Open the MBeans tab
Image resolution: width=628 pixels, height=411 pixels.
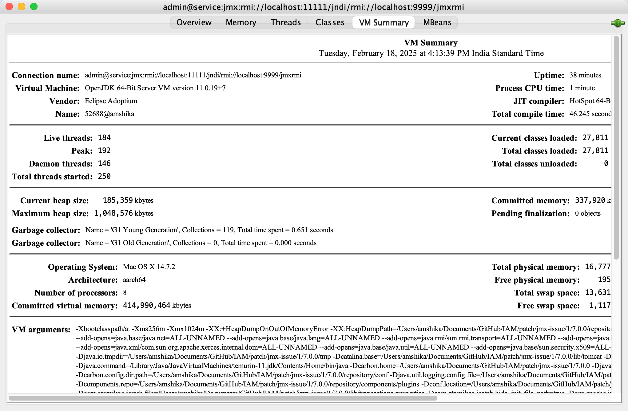437,22
